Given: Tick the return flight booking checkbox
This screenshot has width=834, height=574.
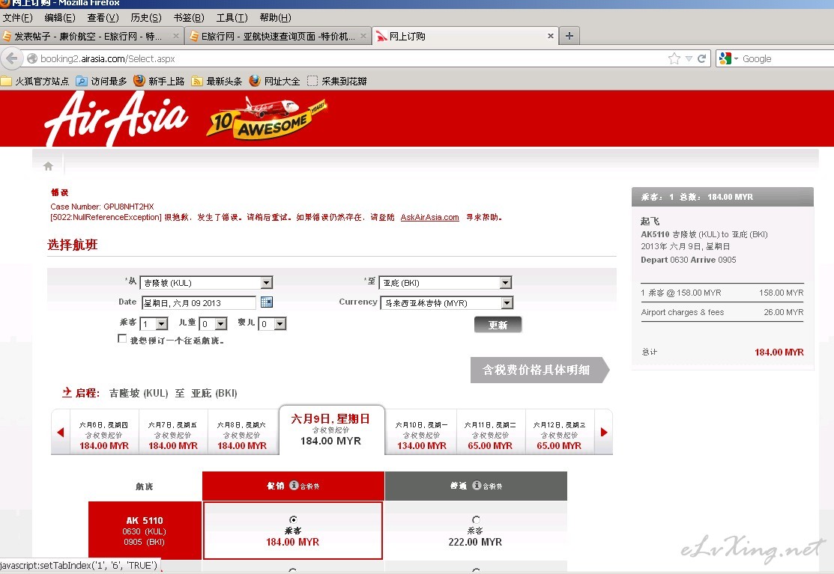Looking at the screenshot, I should [x=122, y=339].
